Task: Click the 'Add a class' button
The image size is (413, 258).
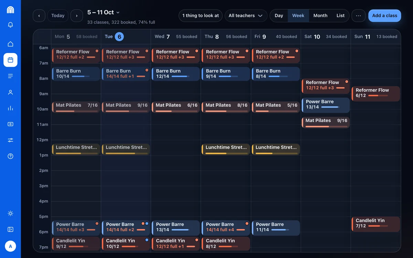Action: click(x=384, y=15)
